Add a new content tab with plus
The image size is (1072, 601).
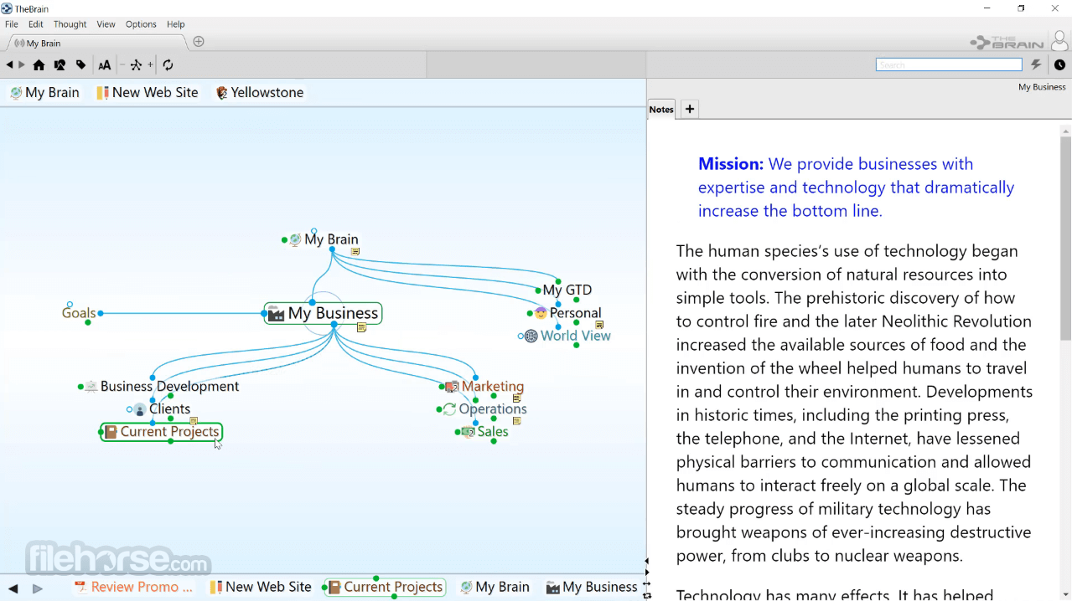pos(689,109)
